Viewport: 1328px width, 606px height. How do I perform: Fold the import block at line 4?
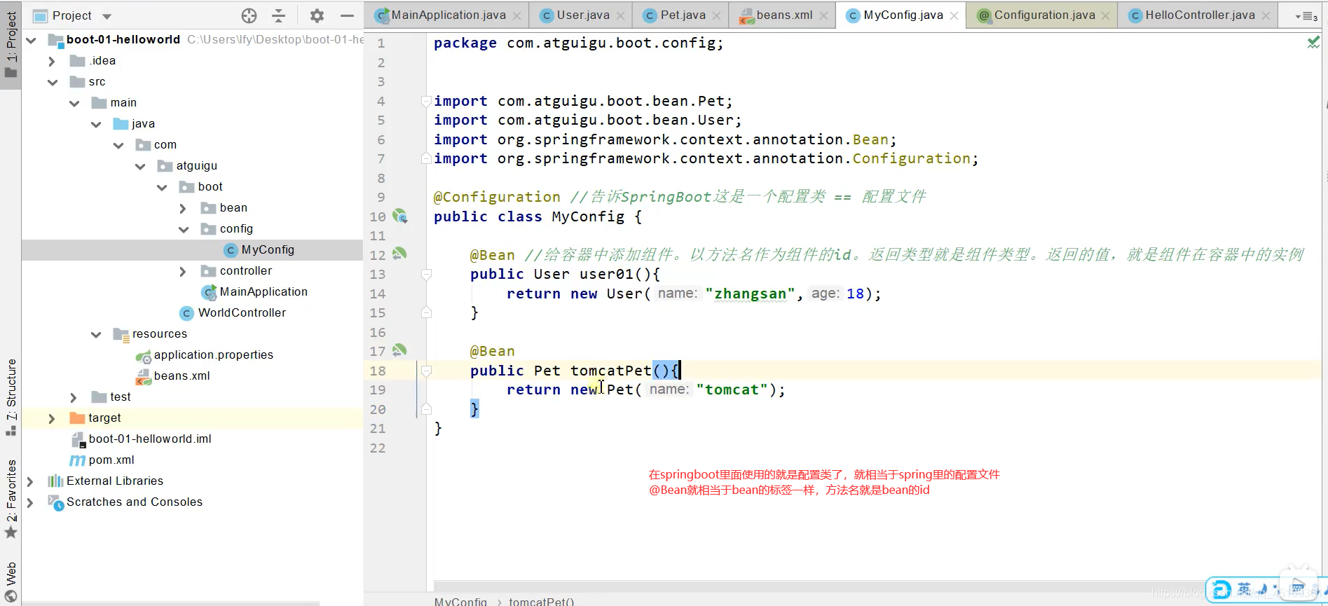pyautogui.click(x=425, y=101)
